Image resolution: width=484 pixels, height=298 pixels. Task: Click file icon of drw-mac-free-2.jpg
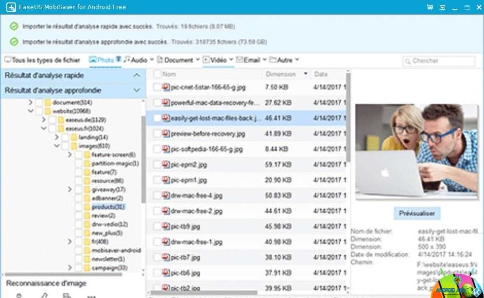click(166, 211)
